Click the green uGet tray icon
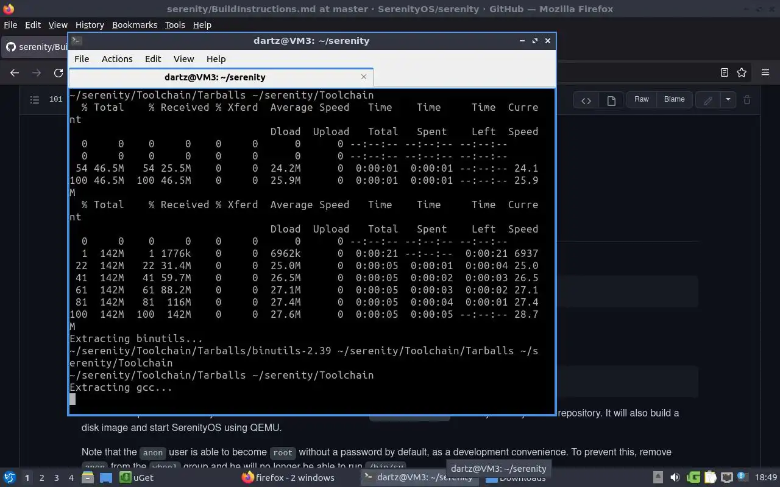 point(693,478)
